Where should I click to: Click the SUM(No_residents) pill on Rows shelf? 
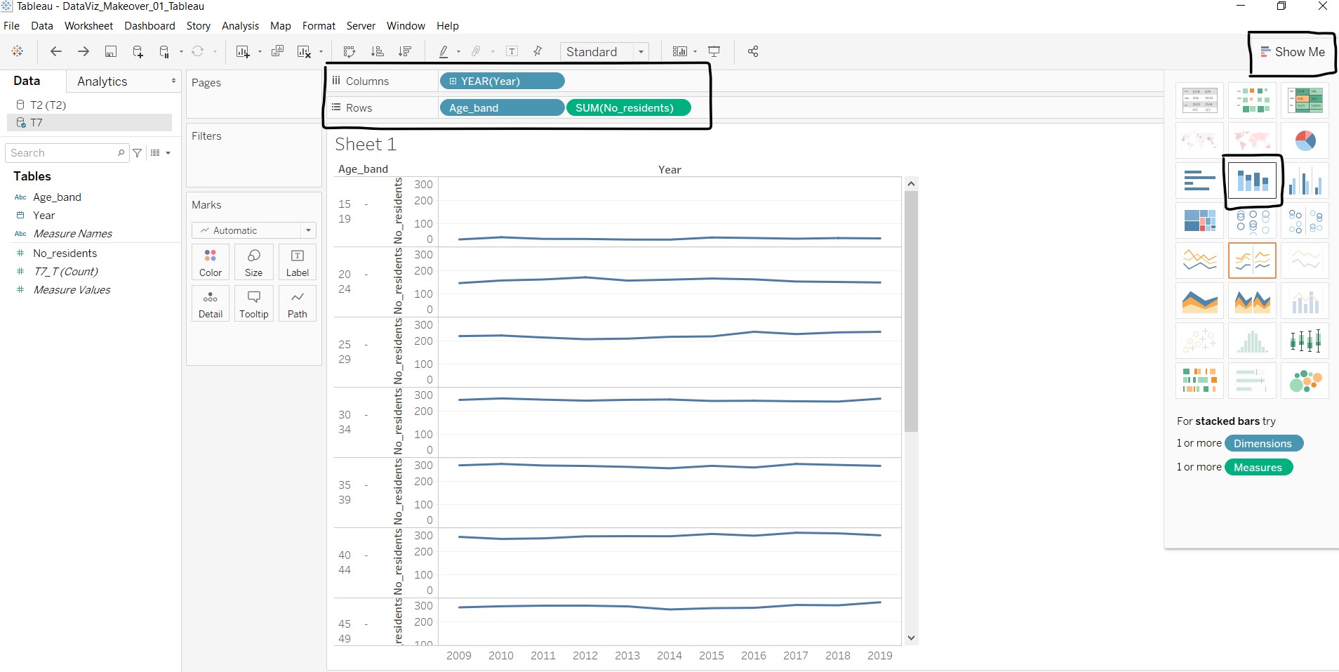coord(629,107)
